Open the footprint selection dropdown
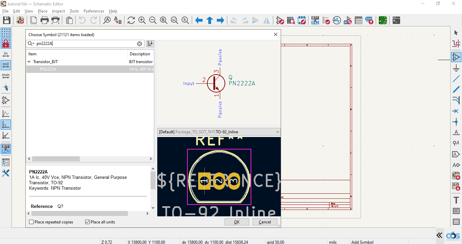Viewport: 462px width, 244px height. point(219,132)
